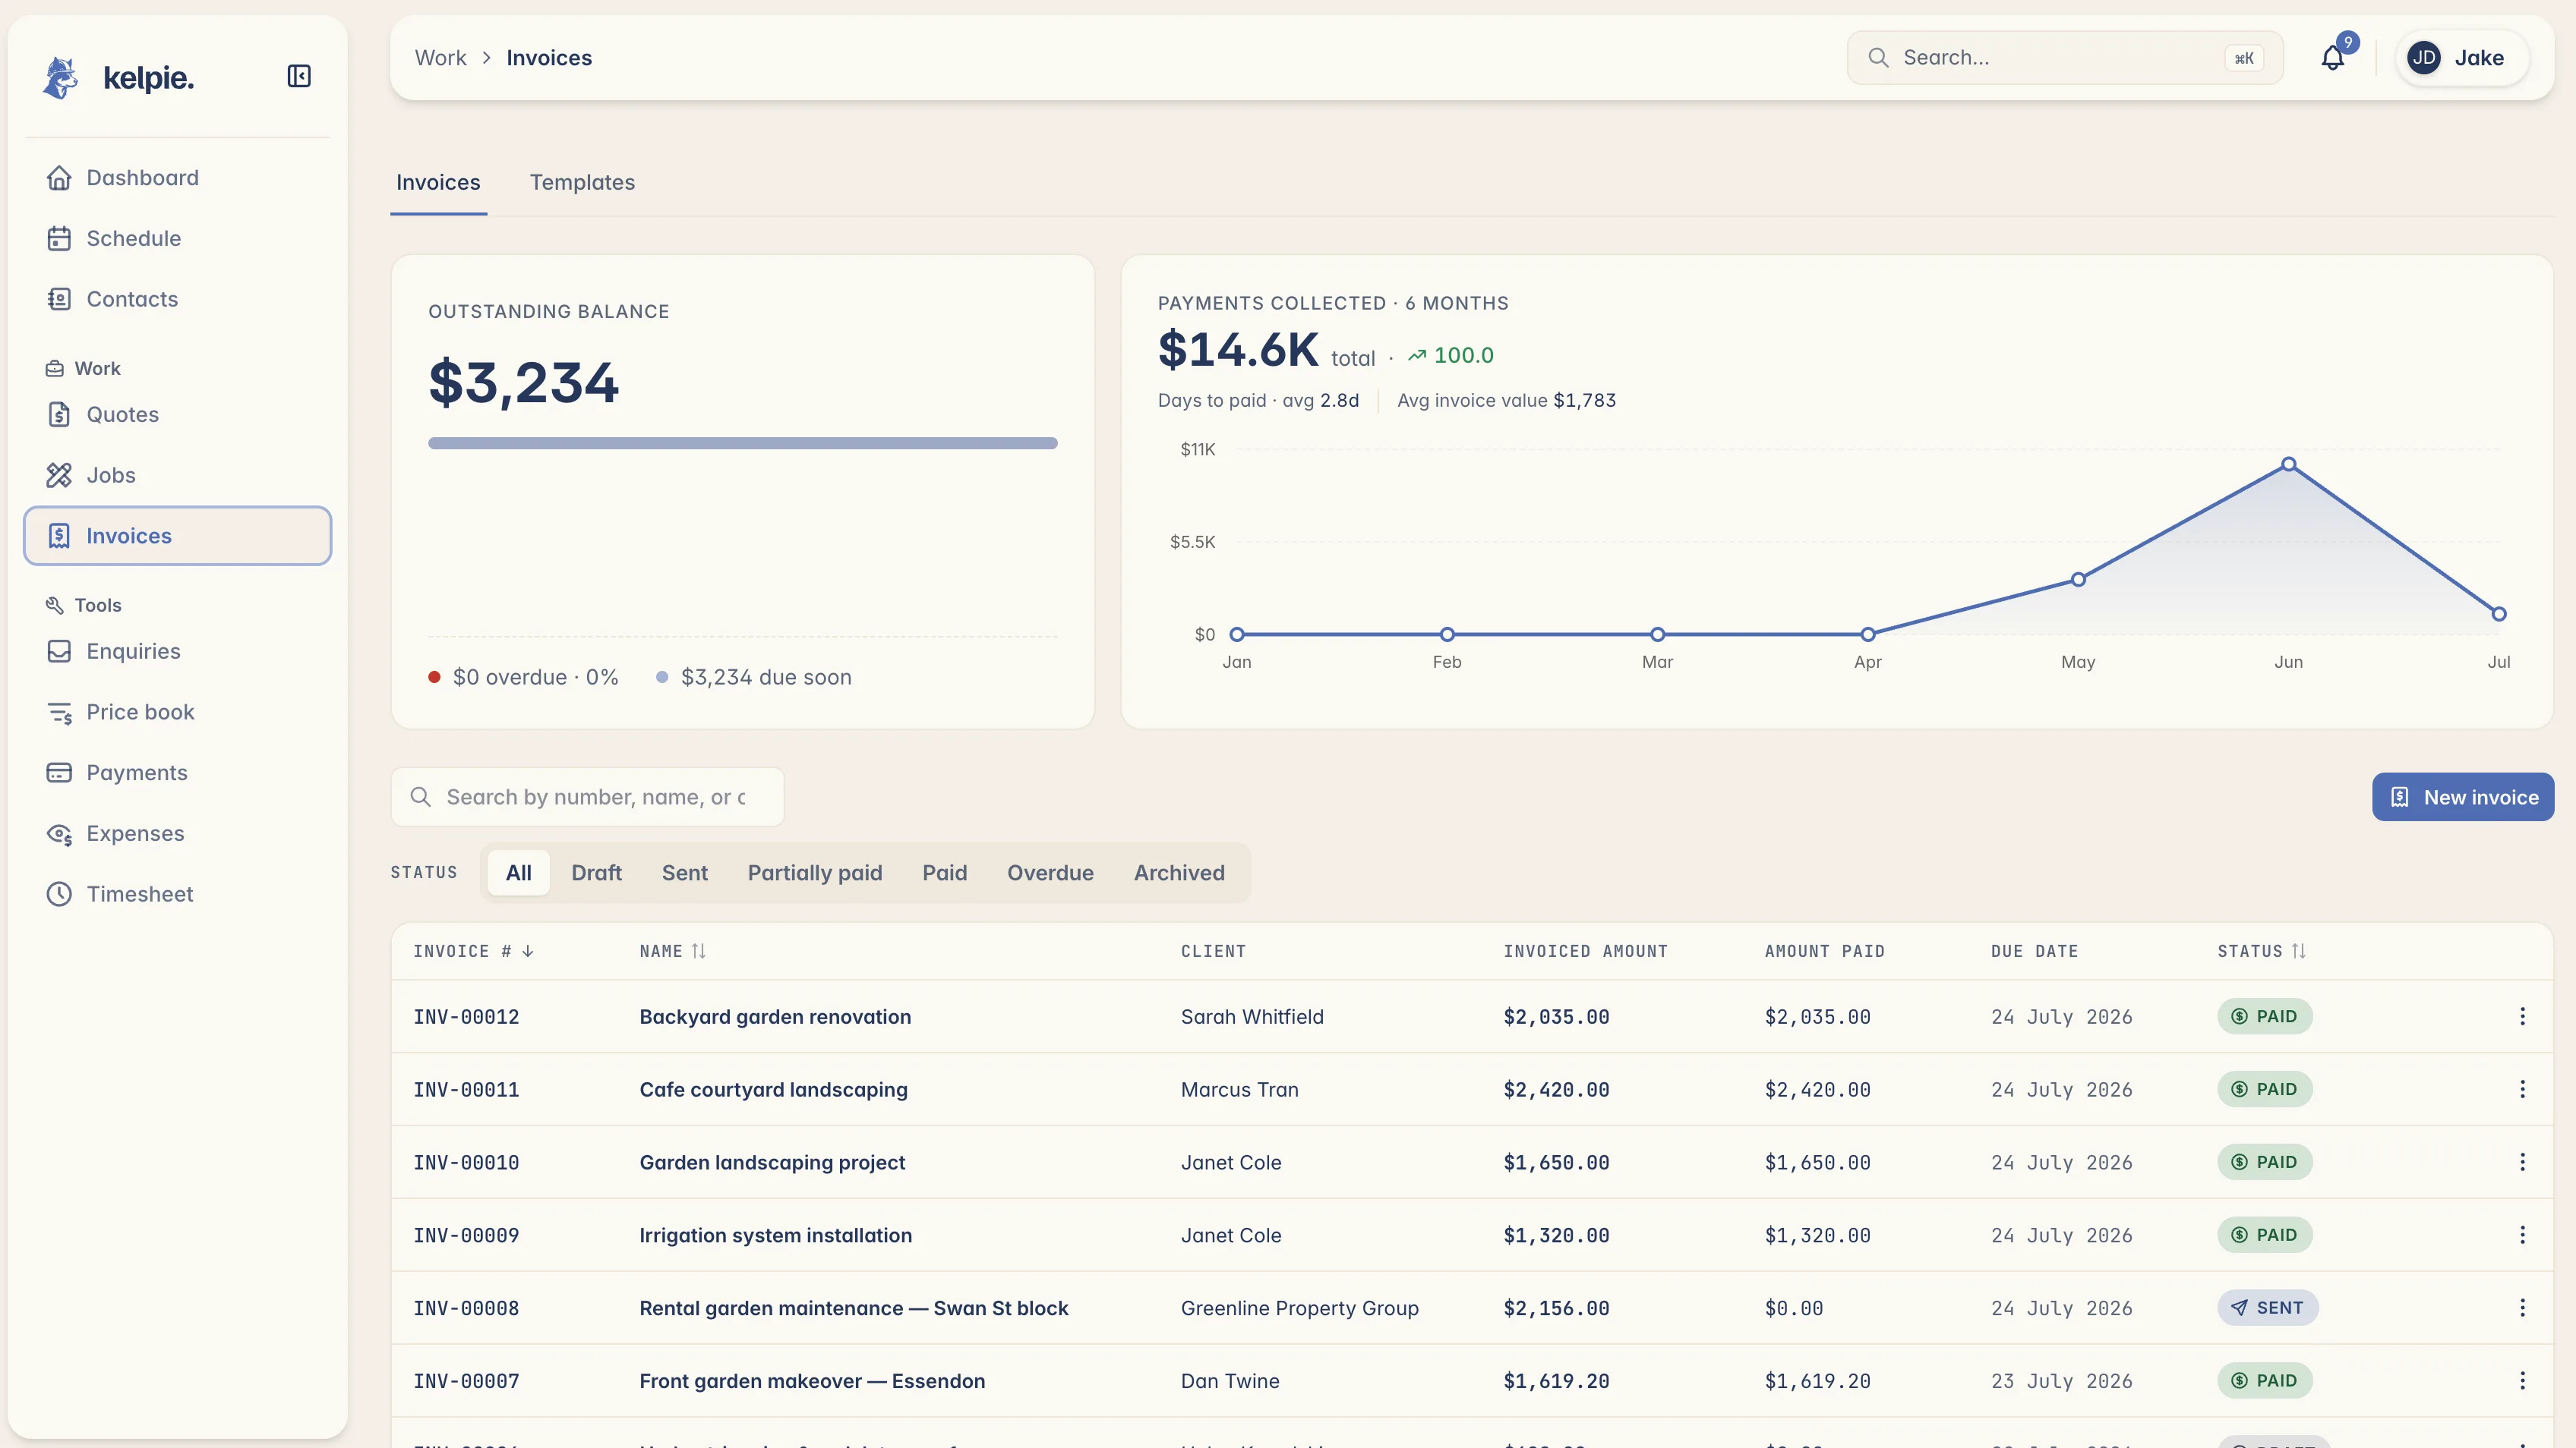Click client Sarah Whitfield
The height and width of the screenshot is (1448, 2576).
[1252, 1016]
